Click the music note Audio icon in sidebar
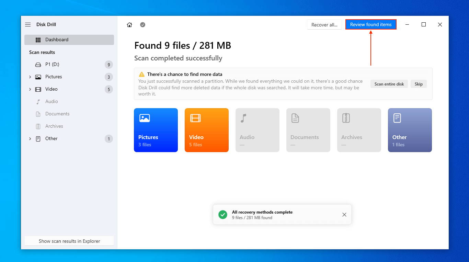469x262 pixels. (38, 102)
